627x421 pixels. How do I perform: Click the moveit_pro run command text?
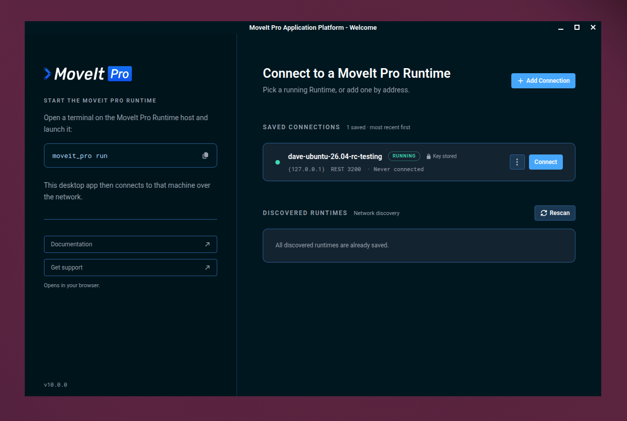(80, 156)
